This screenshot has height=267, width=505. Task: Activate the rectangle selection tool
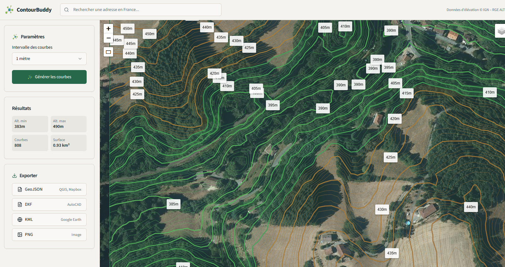[x=108, y=52]
